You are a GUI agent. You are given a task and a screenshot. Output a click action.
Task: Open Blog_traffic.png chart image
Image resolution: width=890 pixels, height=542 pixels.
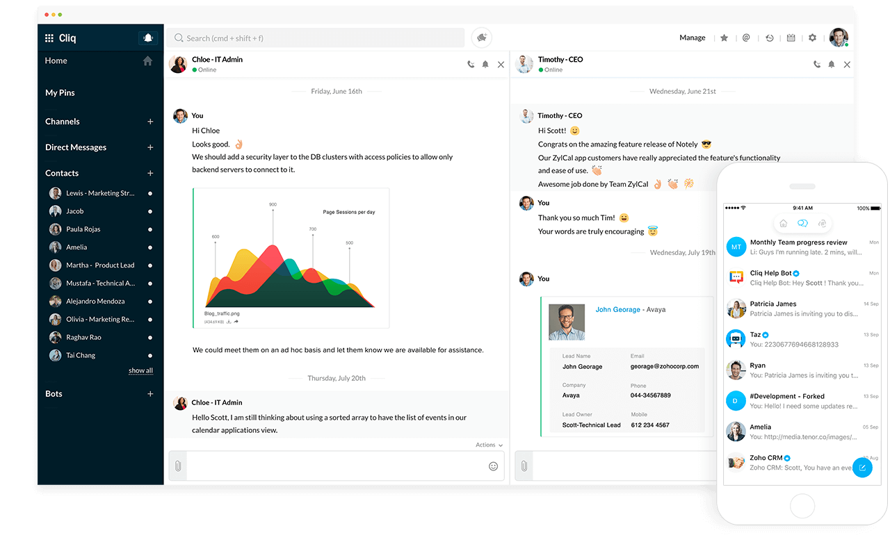tap(290, 255)
